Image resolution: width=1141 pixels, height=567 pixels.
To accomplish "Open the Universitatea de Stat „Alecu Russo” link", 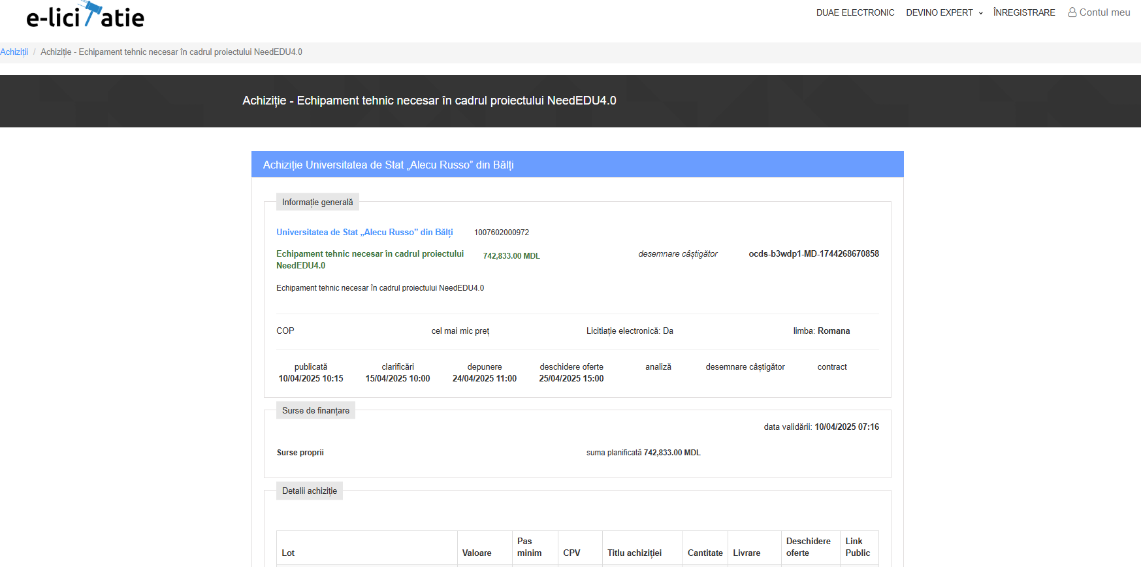I will pyautogui.click(x=364, y=232).
